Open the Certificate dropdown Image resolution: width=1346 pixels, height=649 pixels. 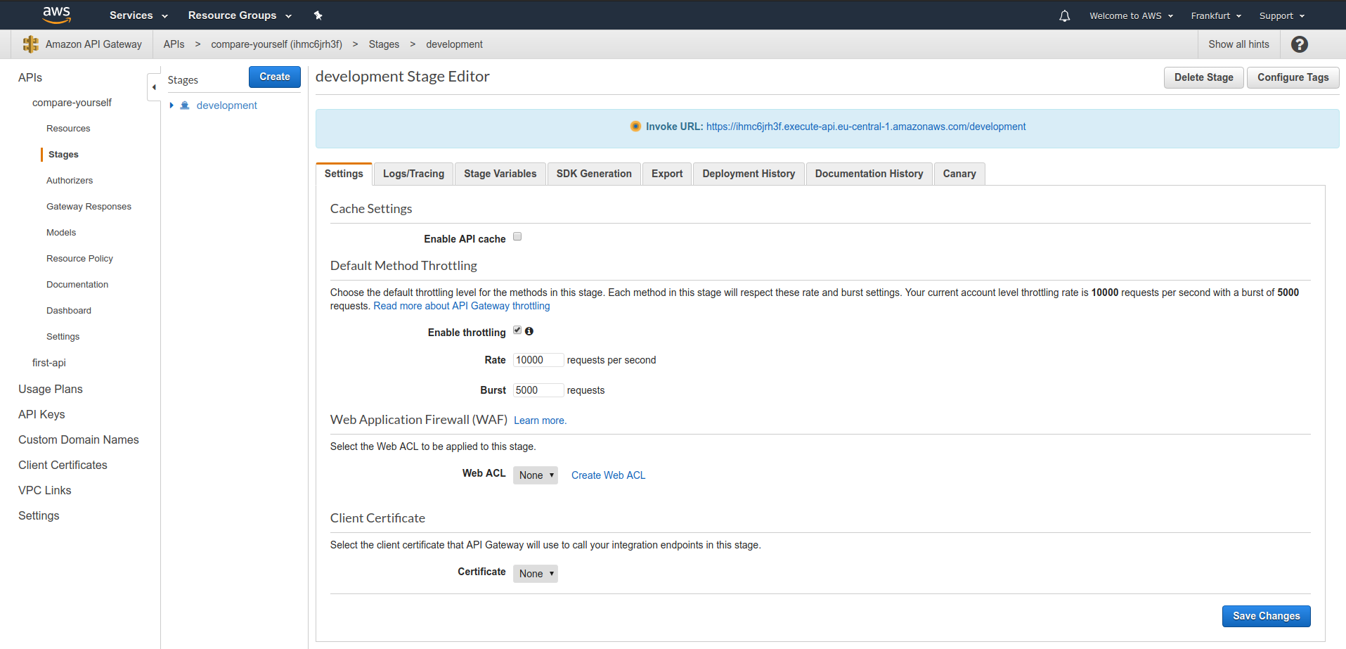click(x=536, y=574)
